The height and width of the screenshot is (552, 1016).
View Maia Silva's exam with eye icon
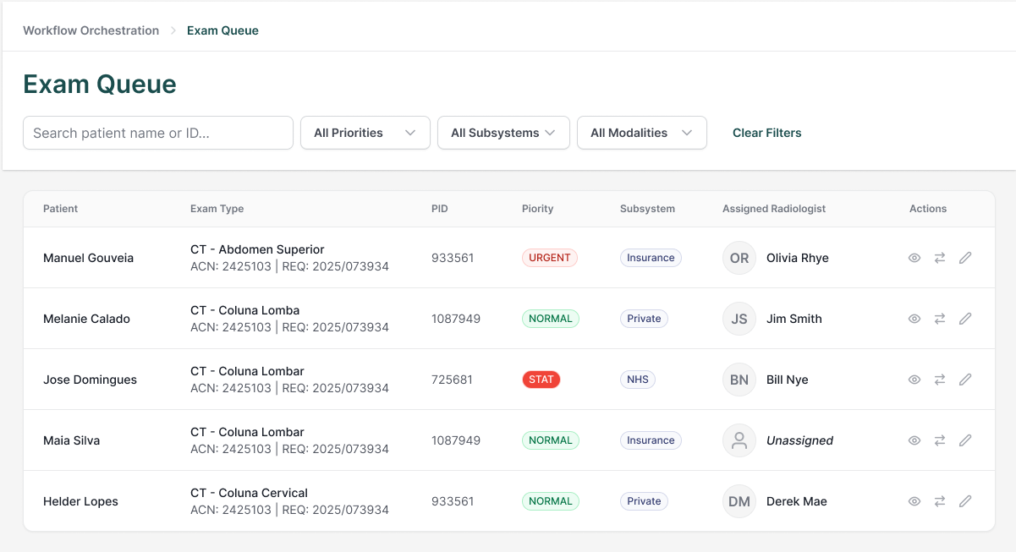tap(914, 440)
